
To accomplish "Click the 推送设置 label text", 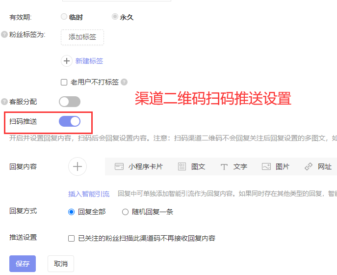I will 23,237.
